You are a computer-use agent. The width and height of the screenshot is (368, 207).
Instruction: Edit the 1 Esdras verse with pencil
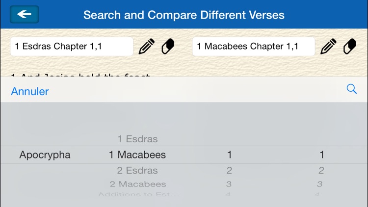pos(147,47)
